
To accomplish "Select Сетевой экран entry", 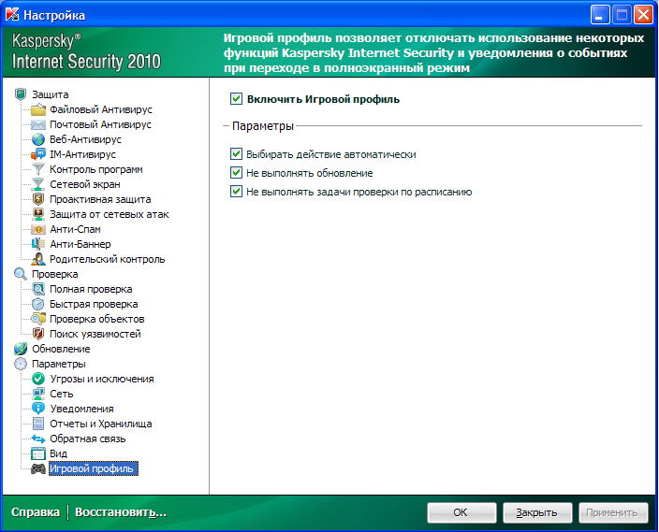I will coord(85,184).
